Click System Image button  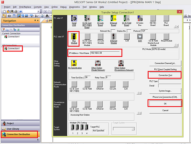(165, 91)
